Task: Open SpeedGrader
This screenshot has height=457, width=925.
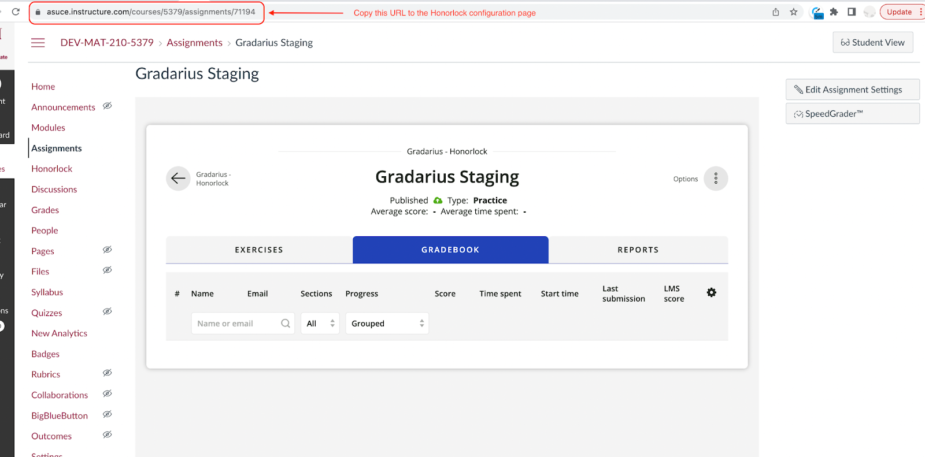Action: point(852,114)
